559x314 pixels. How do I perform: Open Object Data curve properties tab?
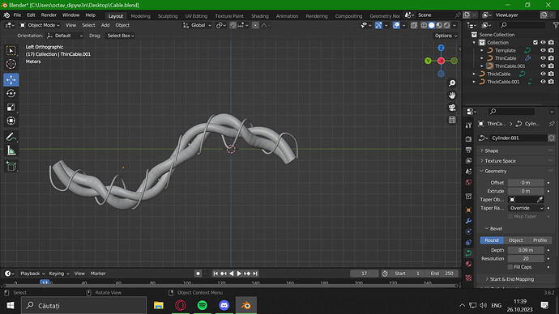click(468, 253)
